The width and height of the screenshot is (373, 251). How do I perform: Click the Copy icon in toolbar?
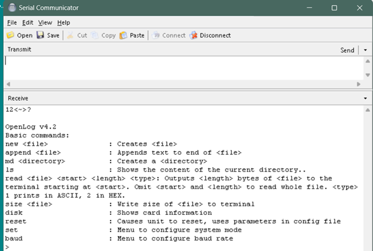click(95, 35)
